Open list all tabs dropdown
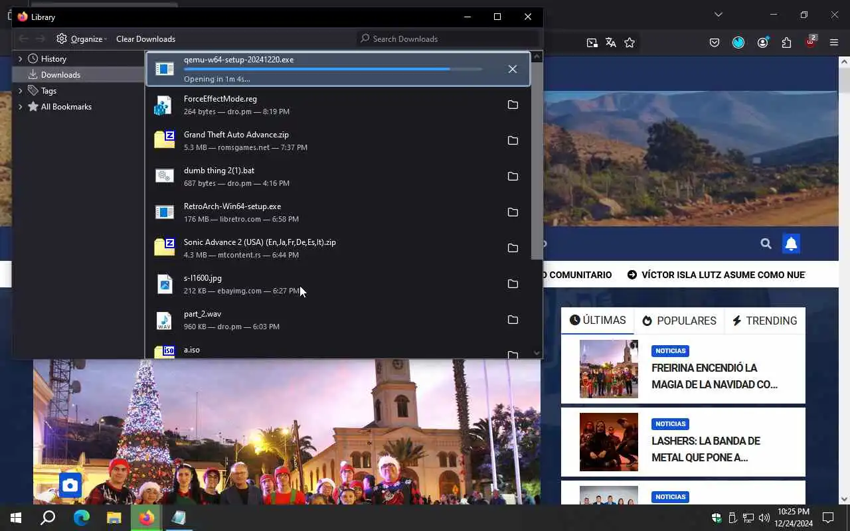The image size is (850, 531). [718, 15]
